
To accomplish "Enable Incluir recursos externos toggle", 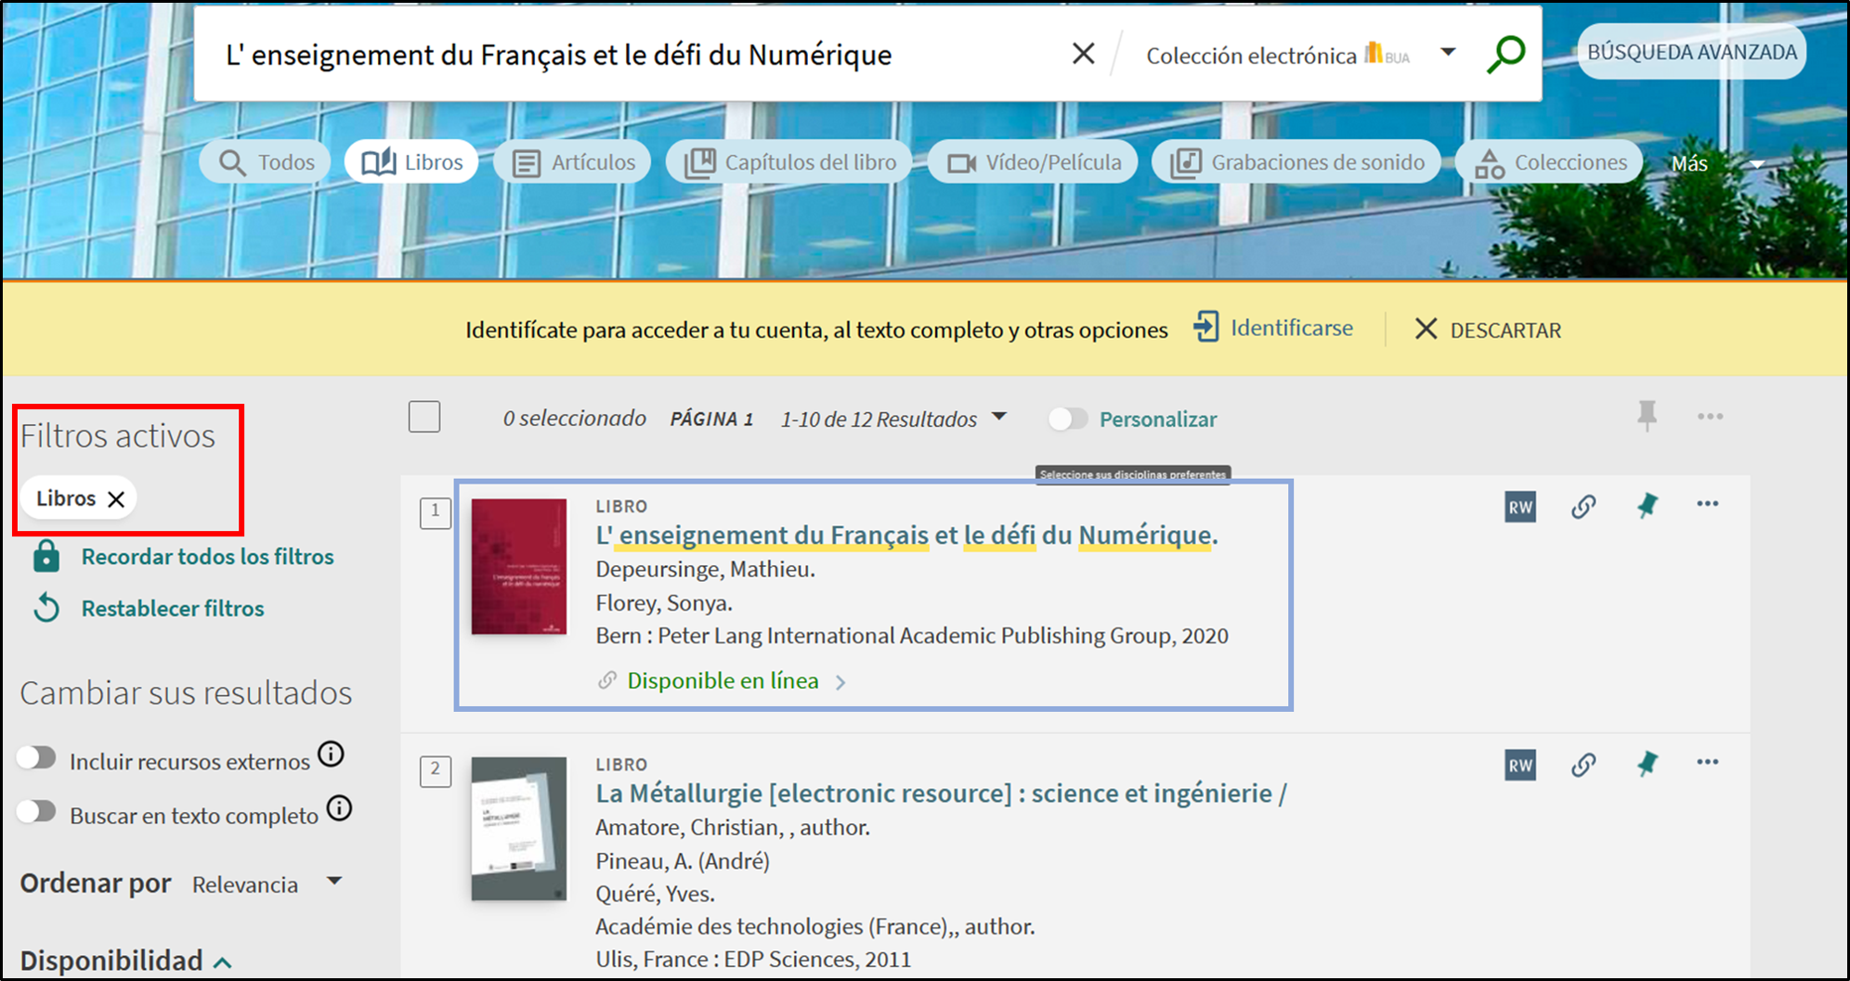I will click(37, 758).
